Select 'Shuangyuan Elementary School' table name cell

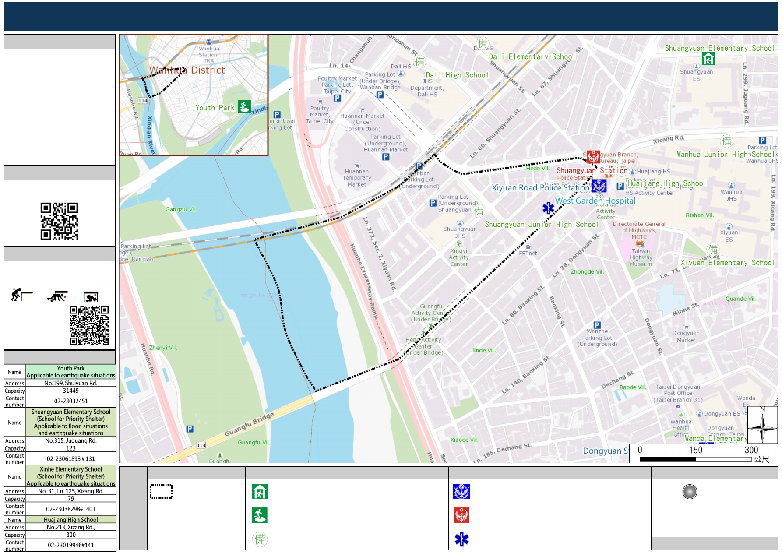click(x=71, y=423)
